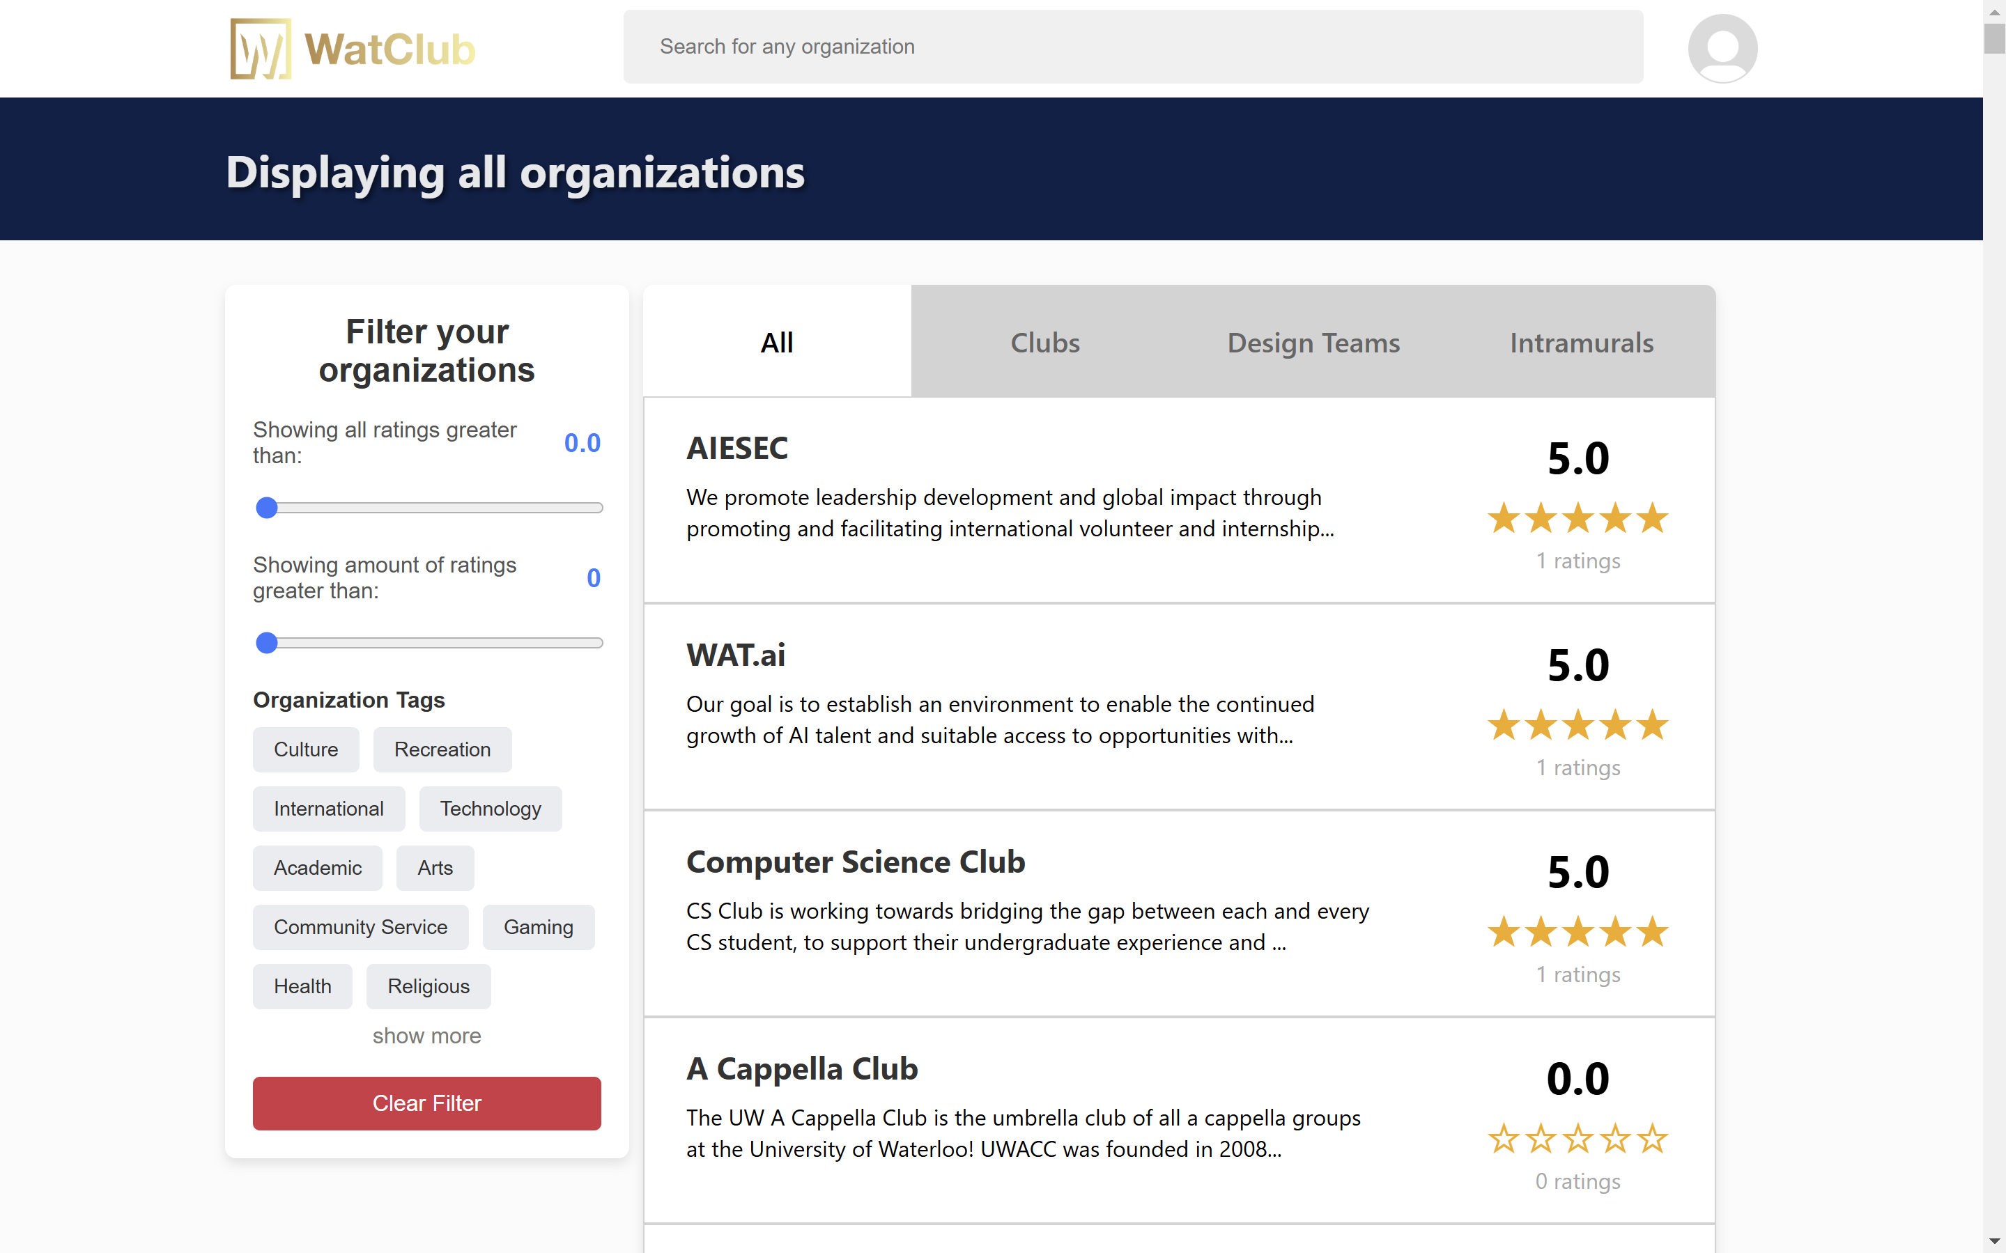Expand tags with show more

[426, 1036]
